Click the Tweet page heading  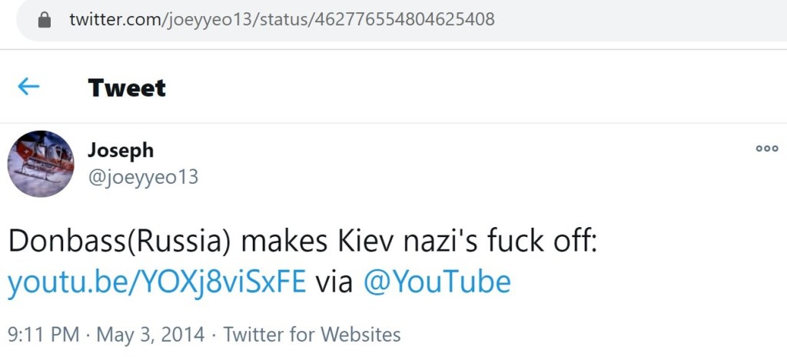[x=127, y=88]
